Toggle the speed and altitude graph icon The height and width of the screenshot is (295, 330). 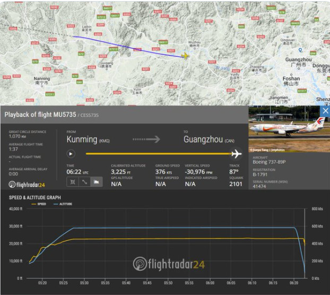coord(97,182)
